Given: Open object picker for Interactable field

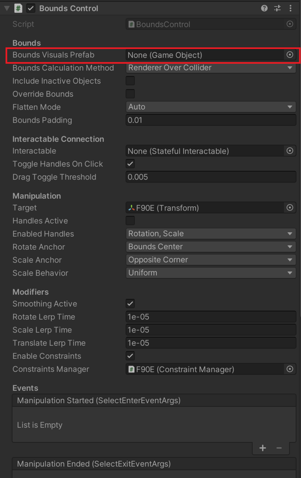Looking at the screenshot, I should [290, 151].
